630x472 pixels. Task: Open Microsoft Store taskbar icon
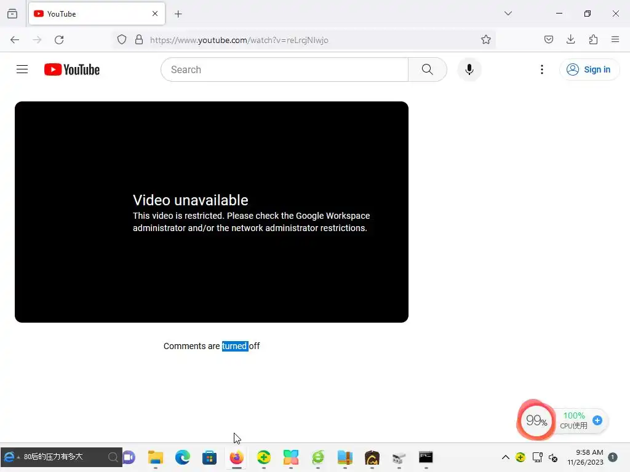click(x=209, y=457)
